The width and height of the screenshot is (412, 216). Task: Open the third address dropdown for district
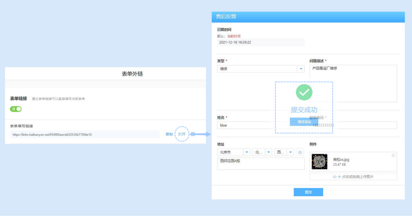(290, 152)
